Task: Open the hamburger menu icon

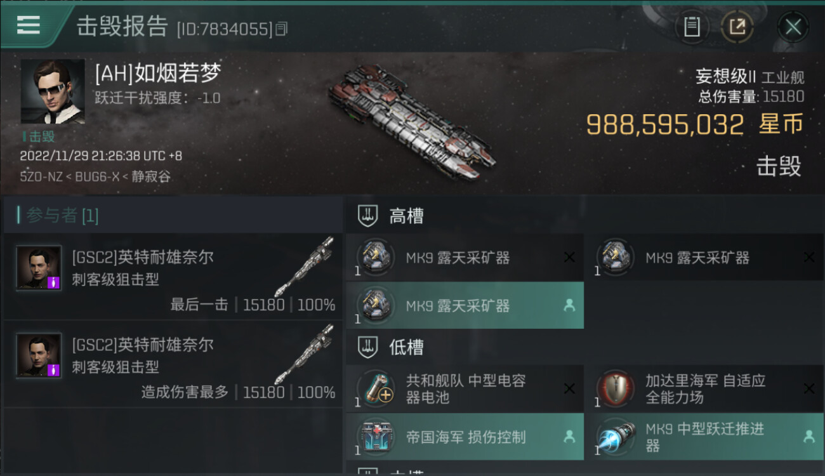Action: 29,25
